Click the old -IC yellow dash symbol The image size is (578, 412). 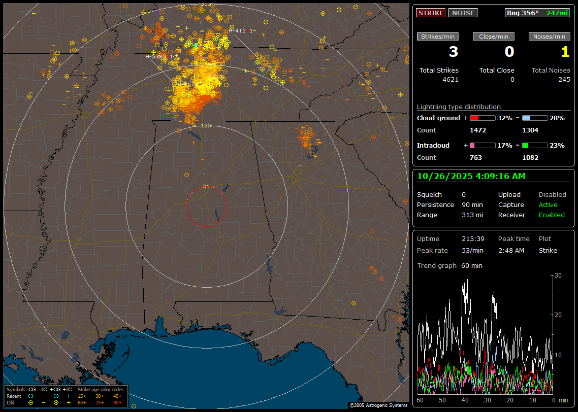(43, 402)
